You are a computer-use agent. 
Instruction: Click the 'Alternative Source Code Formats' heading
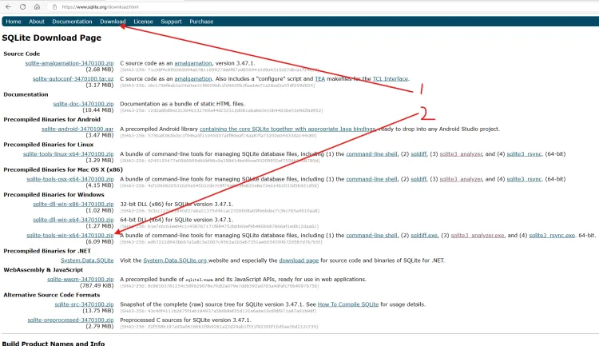click(52, 295)
